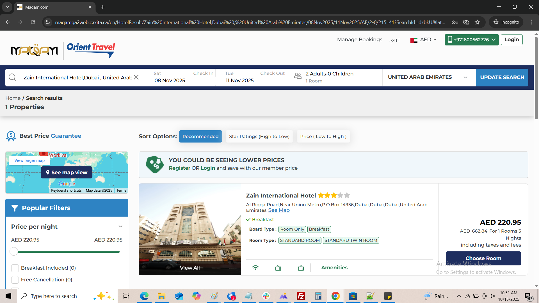Sort by Star Ratings (High to Low)

tap(259, 136)
